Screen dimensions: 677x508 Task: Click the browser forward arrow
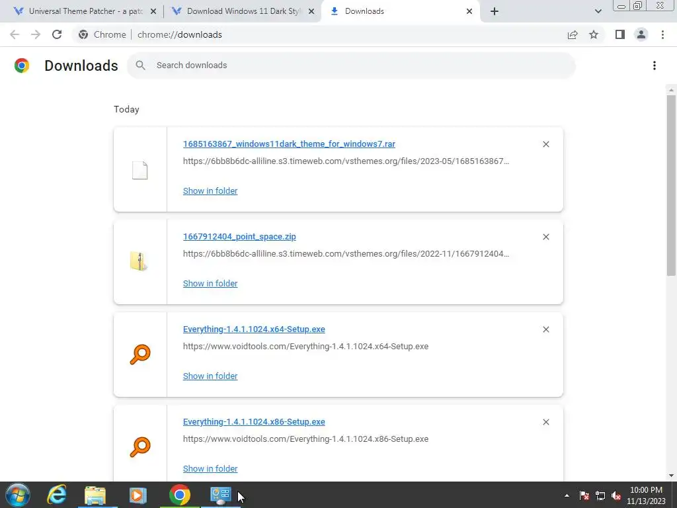click(36, 34)
